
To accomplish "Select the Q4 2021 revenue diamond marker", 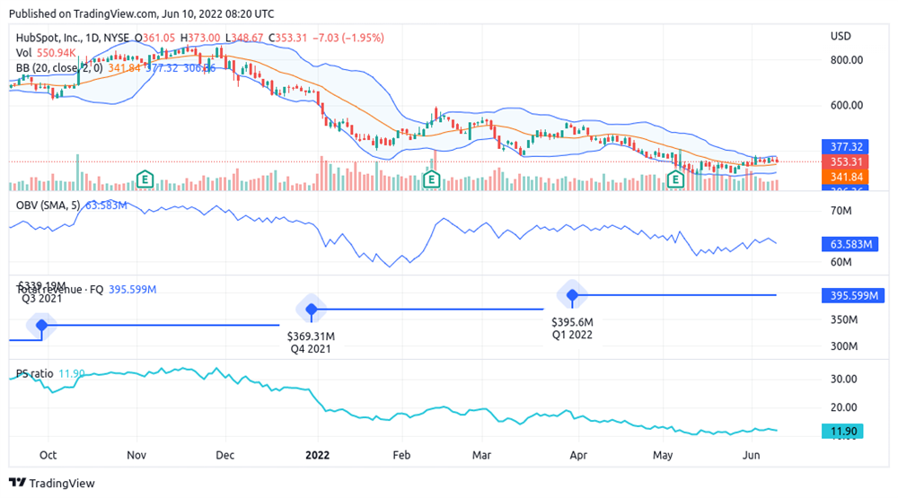I will coord(311,309).
